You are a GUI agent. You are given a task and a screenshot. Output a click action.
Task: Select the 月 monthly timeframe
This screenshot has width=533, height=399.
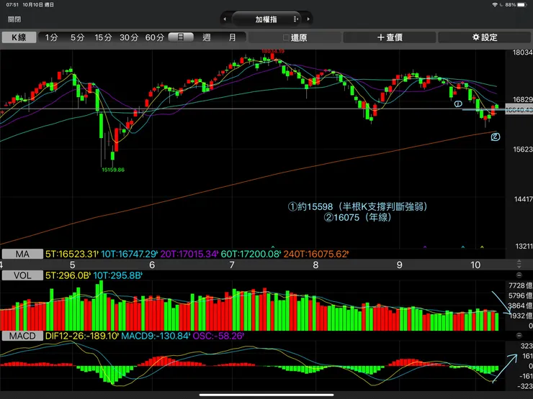click(232, 37)
